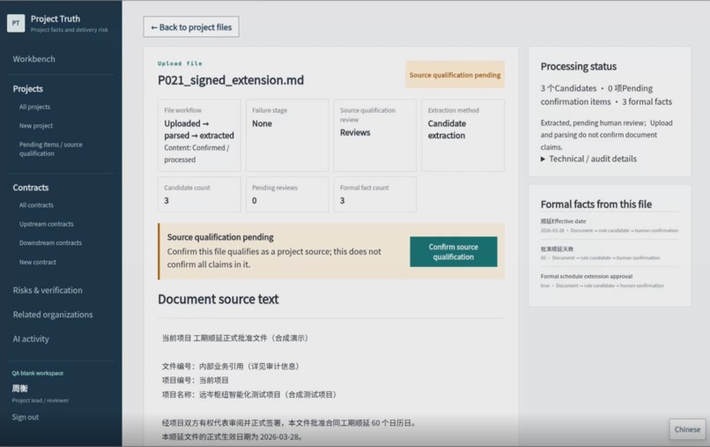Screen dimensions: 710x447
Task: Switch language with the Chinese button
Action: tap(687, 429)
